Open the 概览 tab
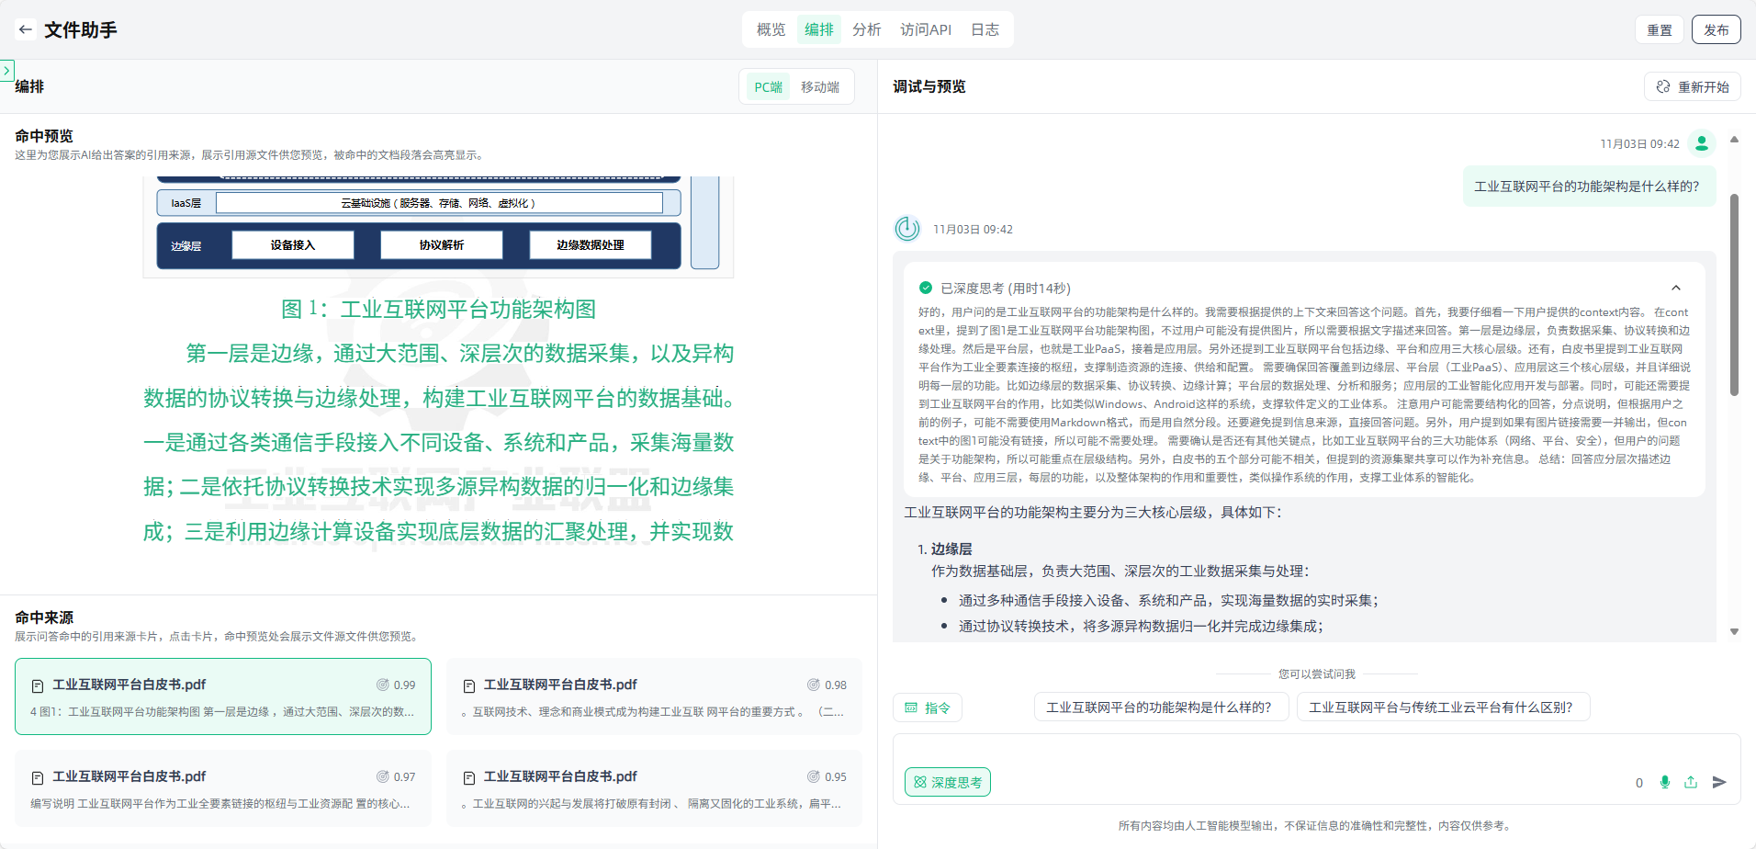 coord(771,29)
